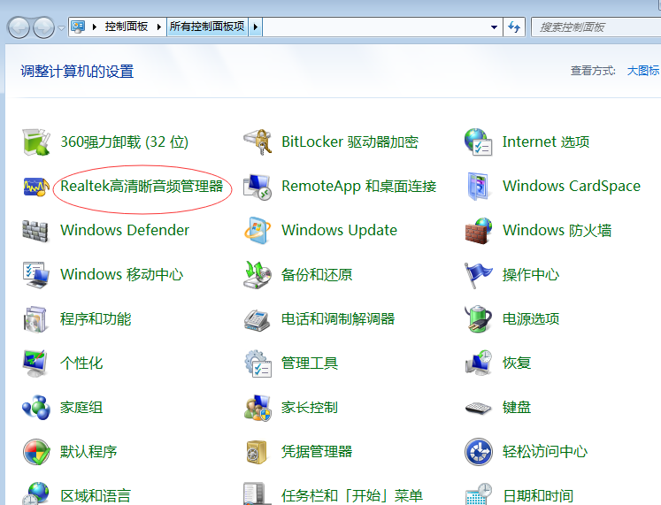This screenshot has height=505, width=661.
Task: Open the 360强力卸载 (32 位) link
Action: tap(125, 142)
